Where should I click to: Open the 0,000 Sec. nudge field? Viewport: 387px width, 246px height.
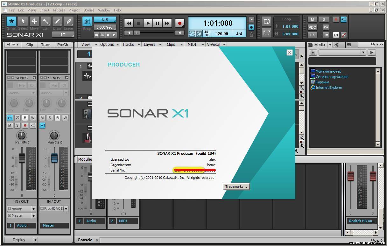pyautogui.click(x=105, y=27)
